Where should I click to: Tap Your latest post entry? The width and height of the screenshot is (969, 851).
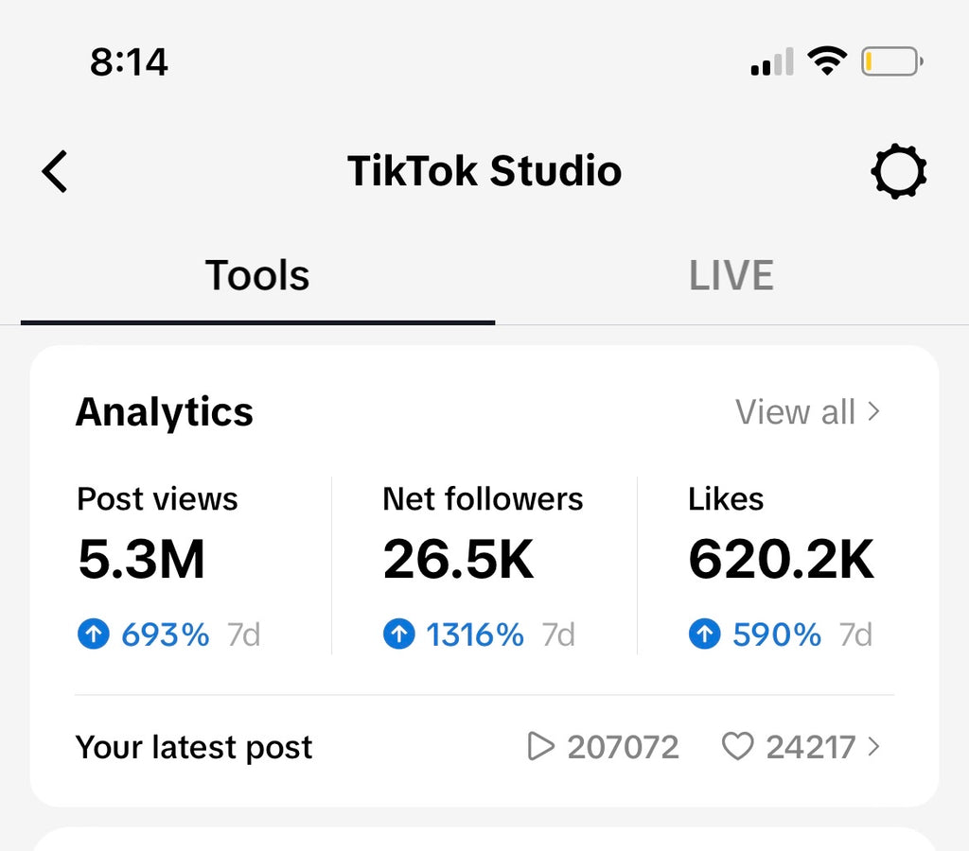(x=194, y=747)
